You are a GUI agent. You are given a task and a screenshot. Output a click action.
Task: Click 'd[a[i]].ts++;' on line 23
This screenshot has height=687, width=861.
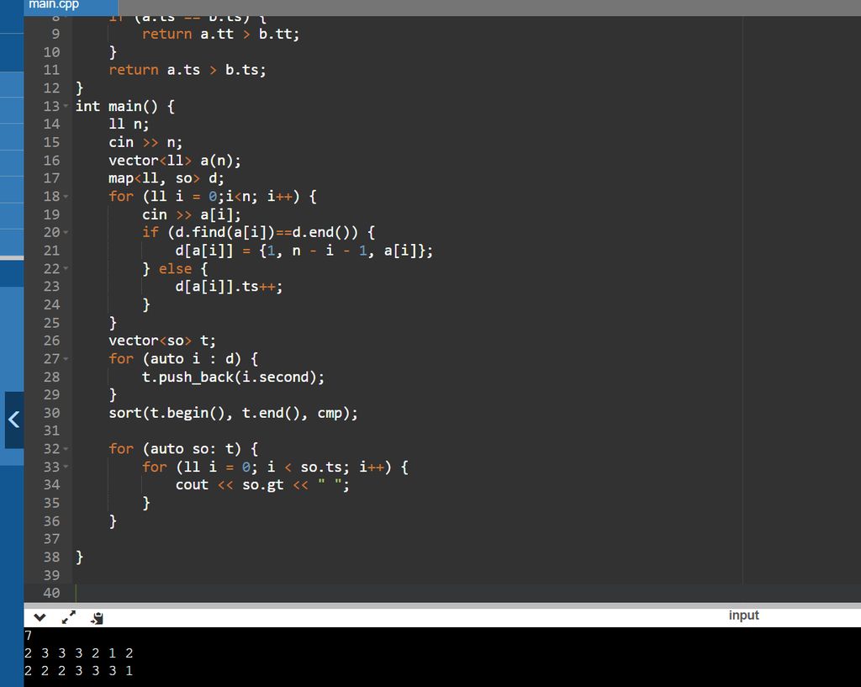point(229,287)
